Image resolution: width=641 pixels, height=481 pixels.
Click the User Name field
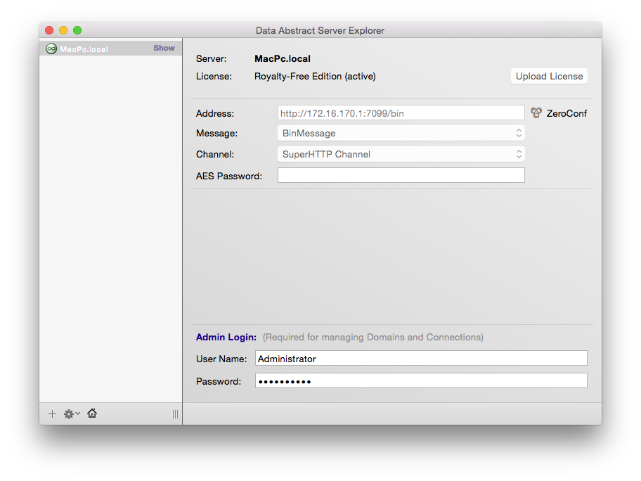421,359
